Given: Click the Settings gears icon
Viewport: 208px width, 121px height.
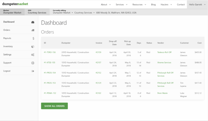Looking at the screenshot, I should point(33,55).
